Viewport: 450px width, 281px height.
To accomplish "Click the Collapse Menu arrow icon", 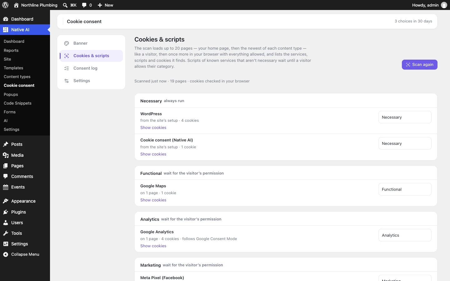I will [x=6, y=254].
